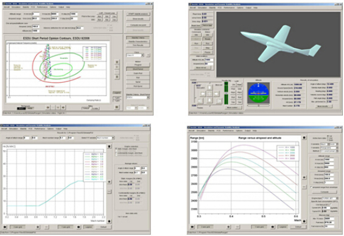Click the roll-left arrow in control pad

pos(203,94)
